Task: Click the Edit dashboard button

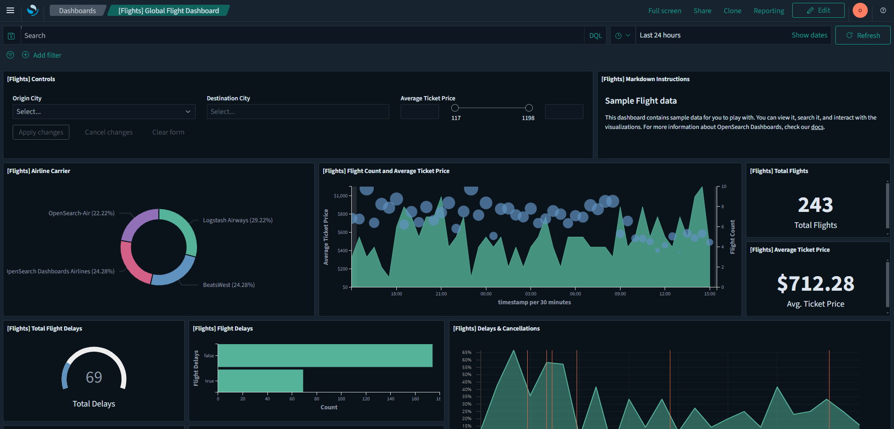Action: point(818,10)
